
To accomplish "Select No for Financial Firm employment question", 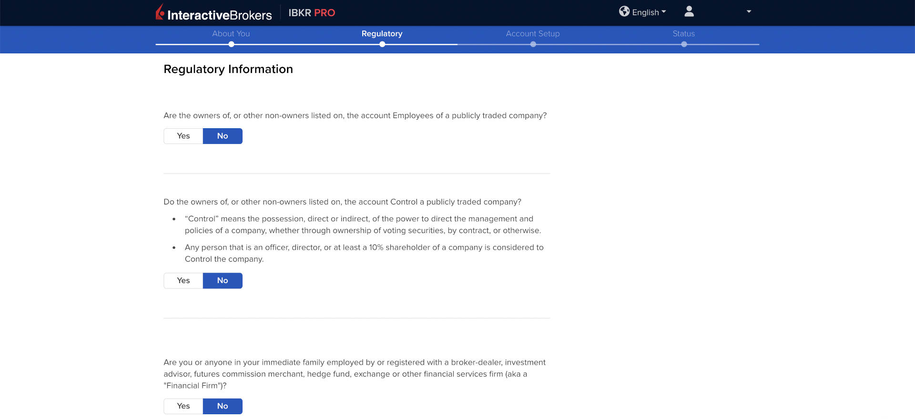I will click(x=223, y=406).
